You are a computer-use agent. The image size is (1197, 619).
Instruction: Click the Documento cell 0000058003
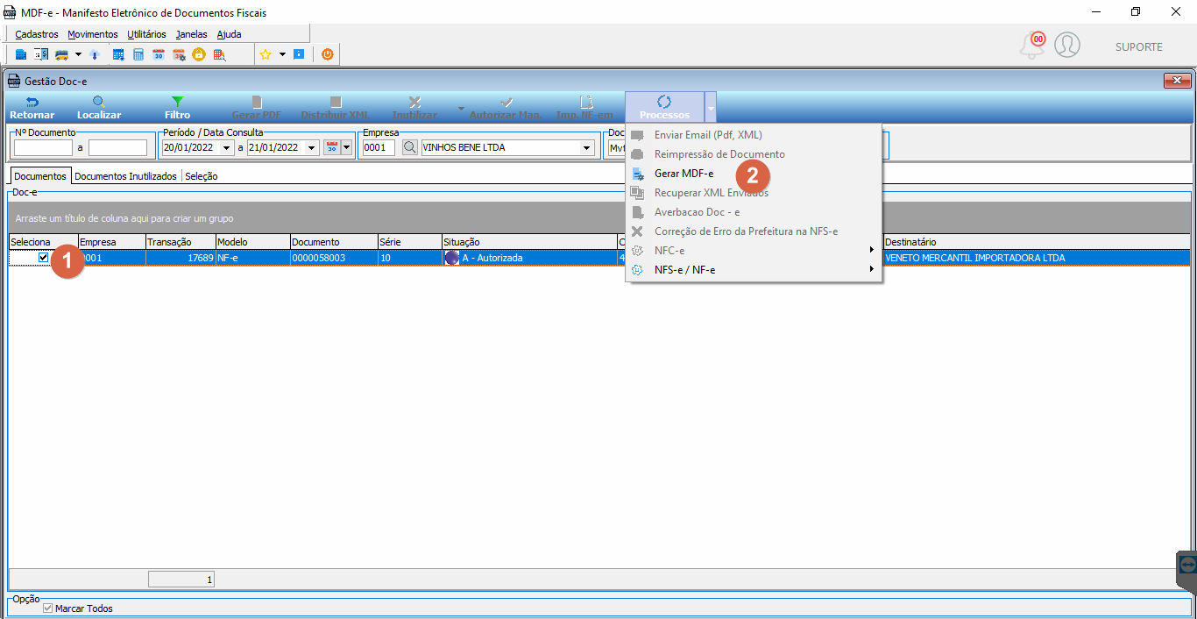[x=333, y=258]
